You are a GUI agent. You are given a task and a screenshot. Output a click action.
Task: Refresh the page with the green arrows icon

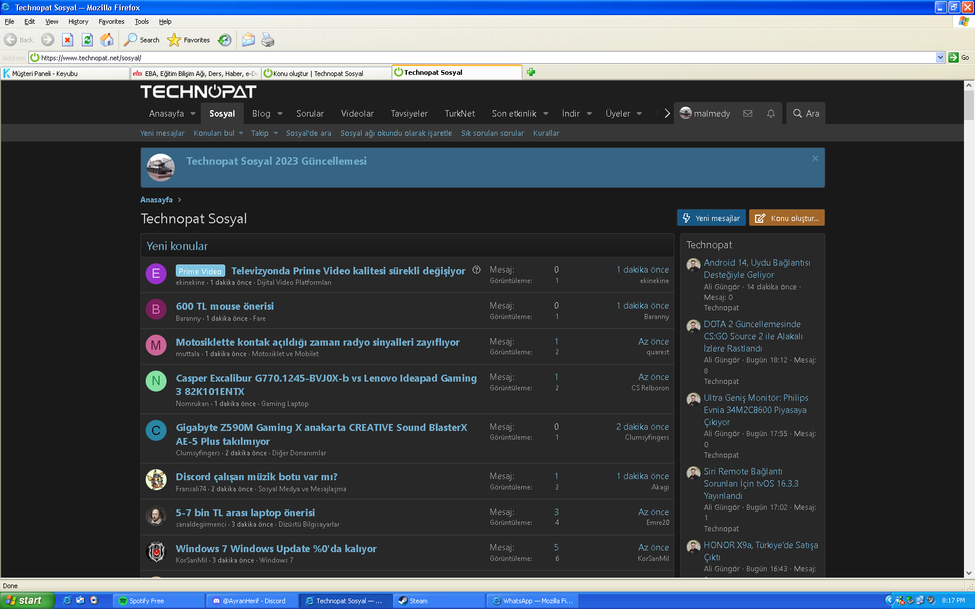[87, 40]
